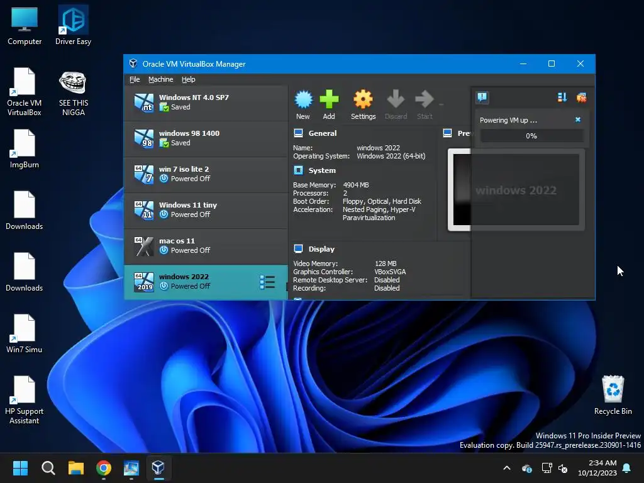The width and height of the screenshot is (644, 483).
Task: Open the Win7 Simu desktop shortcut
Action: pos(25,334)
